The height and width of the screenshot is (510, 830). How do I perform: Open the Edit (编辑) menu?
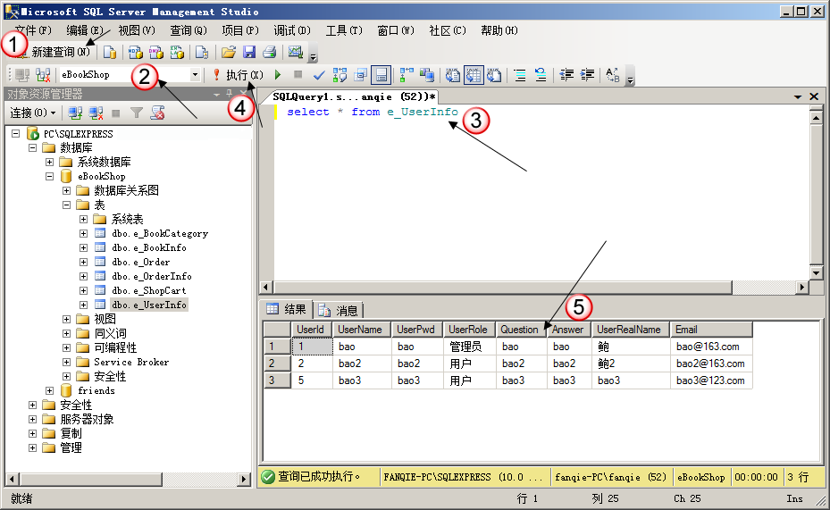(x=85, y=30)
